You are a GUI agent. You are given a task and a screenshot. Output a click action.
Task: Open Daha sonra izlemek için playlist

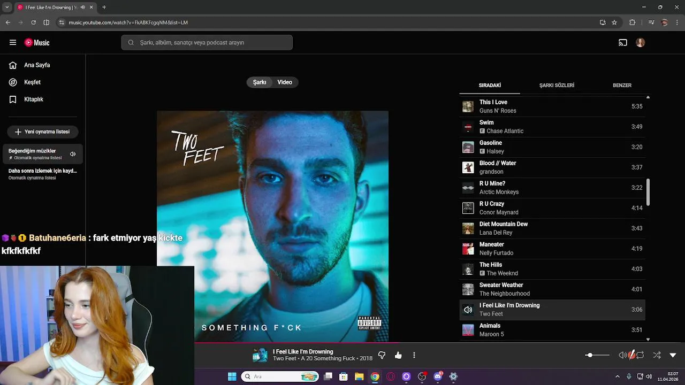pyautogui.click(x=43, y=174)
